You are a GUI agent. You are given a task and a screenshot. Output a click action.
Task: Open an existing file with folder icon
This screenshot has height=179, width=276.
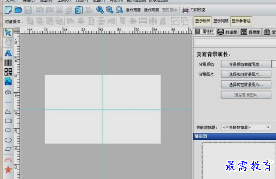coord(18,10)
